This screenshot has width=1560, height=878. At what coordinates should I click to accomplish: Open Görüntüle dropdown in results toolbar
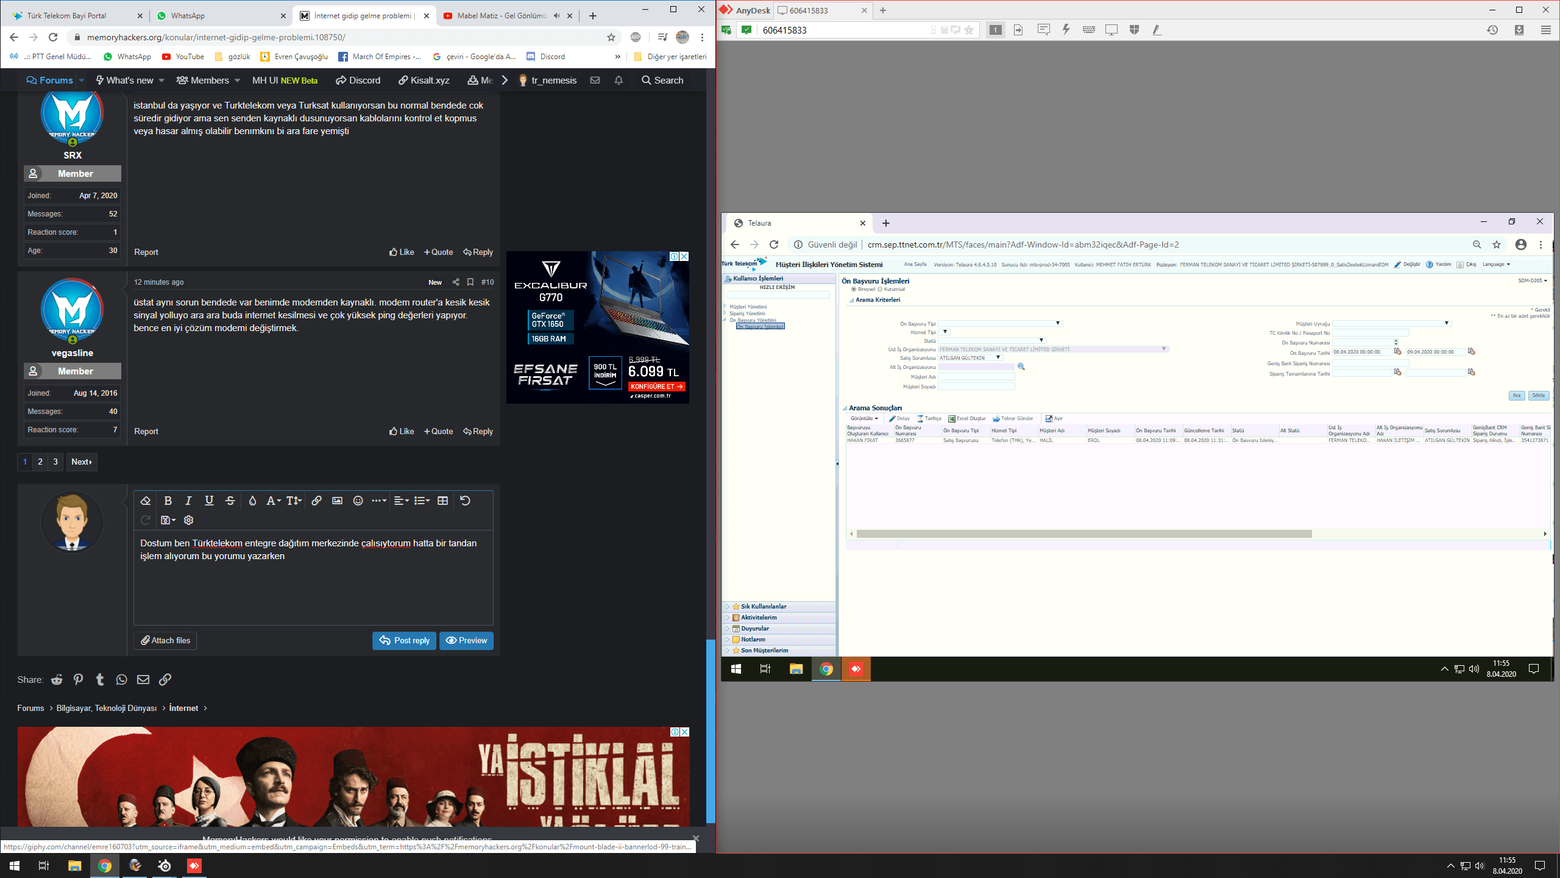[864, 418]
